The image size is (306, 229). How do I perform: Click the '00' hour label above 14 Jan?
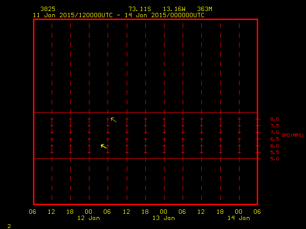coord(239,212)
